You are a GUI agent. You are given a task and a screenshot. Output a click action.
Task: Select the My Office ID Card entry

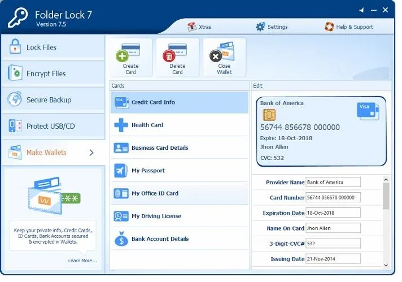[180, 193]
